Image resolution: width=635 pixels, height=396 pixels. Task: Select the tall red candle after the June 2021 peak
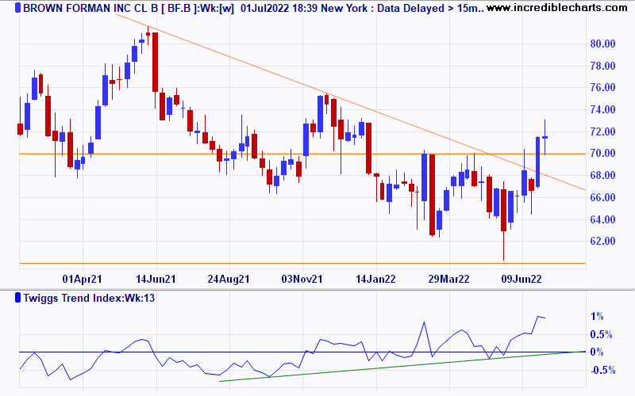tap(155, 63)
